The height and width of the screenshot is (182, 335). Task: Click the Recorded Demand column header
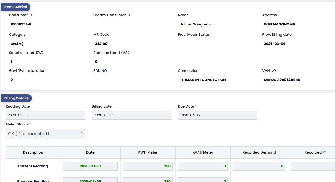coord(259,152)
